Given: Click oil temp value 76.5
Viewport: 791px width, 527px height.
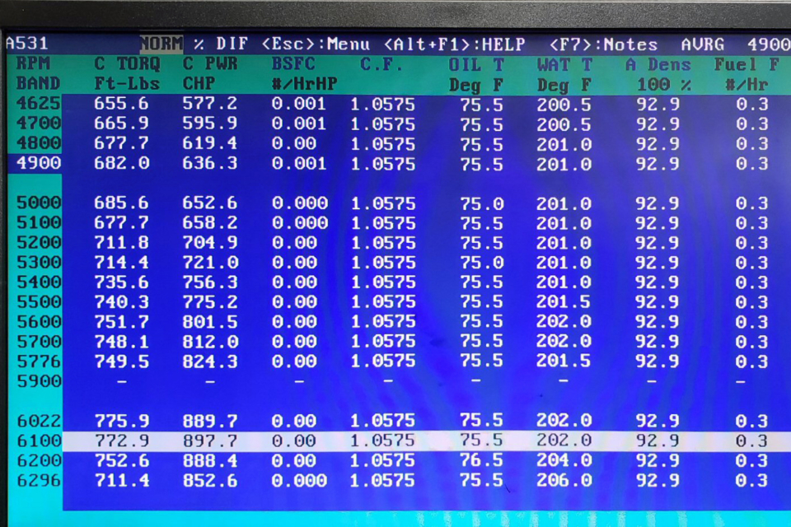Looking at the screenshot, I should point(481,460).
